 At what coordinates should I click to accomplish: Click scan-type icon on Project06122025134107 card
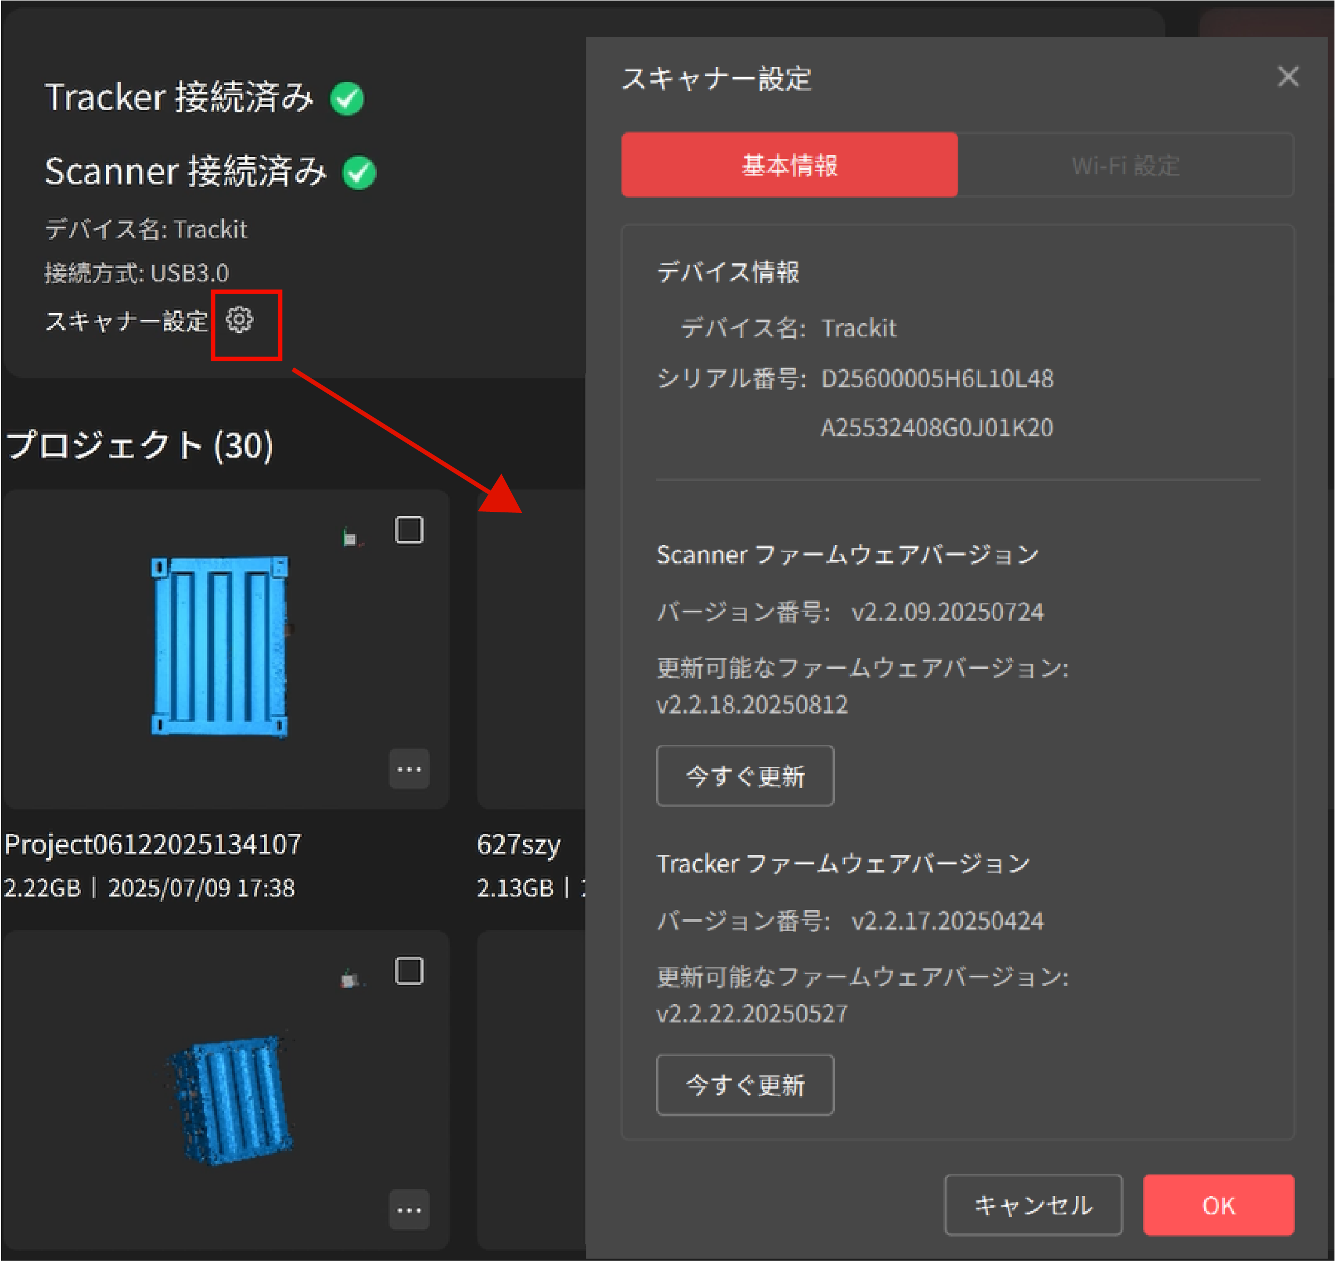[351, 538]
